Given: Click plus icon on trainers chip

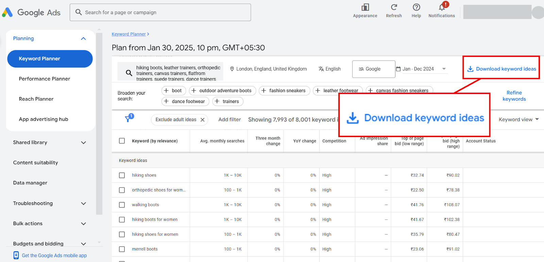Looking at the screenshot, I should [217, 101].
